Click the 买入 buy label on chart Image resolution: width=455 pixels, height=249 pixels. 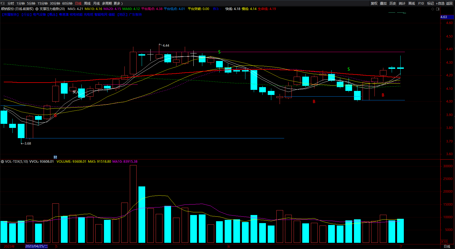(x=75, y=92)
